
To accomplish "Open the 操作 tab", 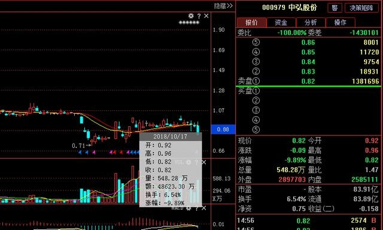I will pos(341,23).
